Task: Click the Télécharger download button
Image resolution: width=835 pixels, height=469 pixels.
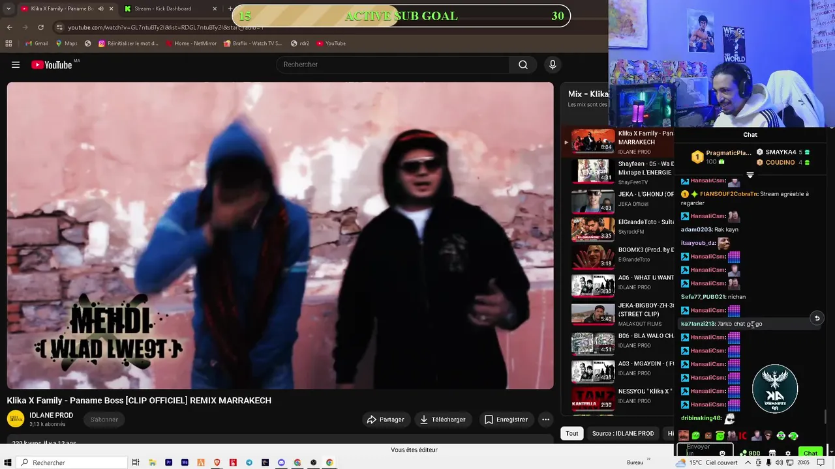Action: coord(443,419)
